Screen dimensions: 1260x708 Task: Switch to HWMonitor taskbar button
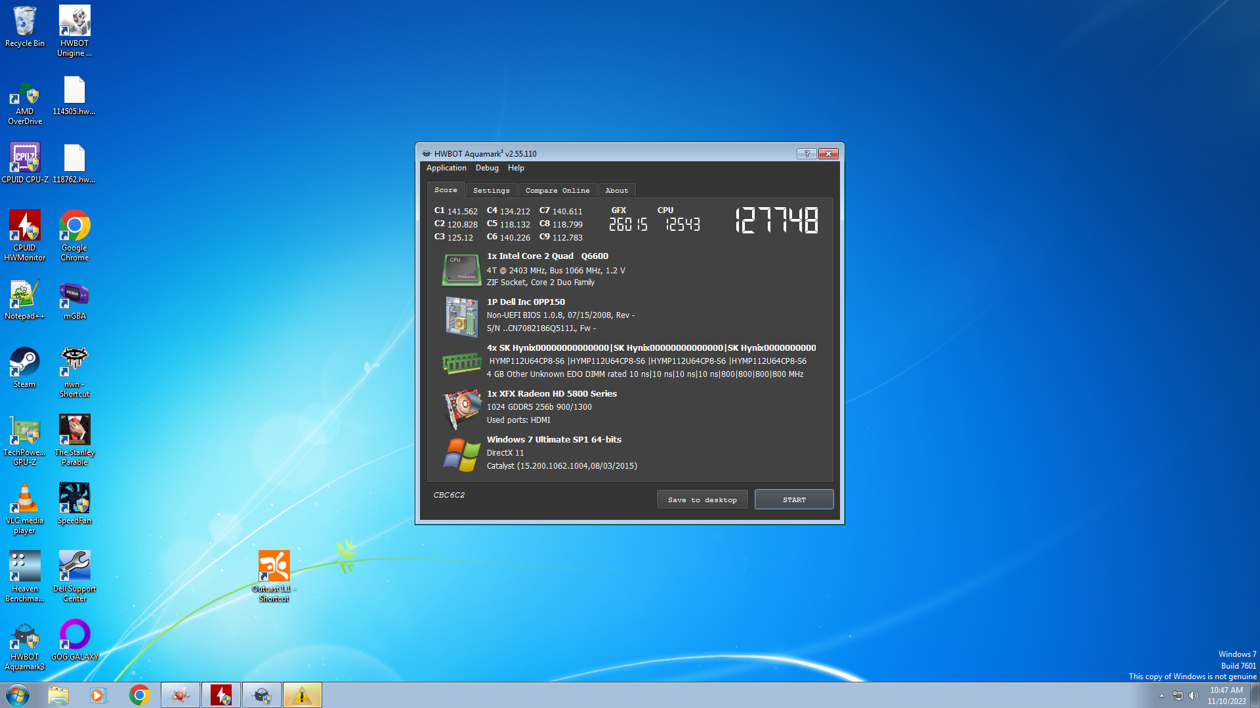221,695
